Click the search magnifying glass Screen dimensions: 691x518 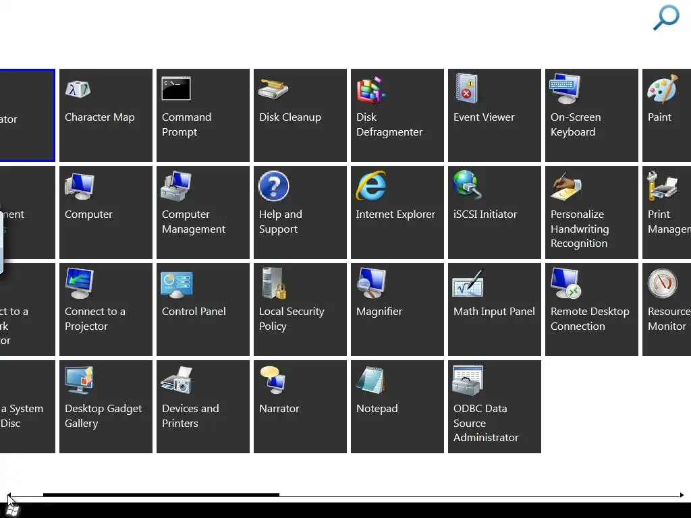tap(666, 17)
